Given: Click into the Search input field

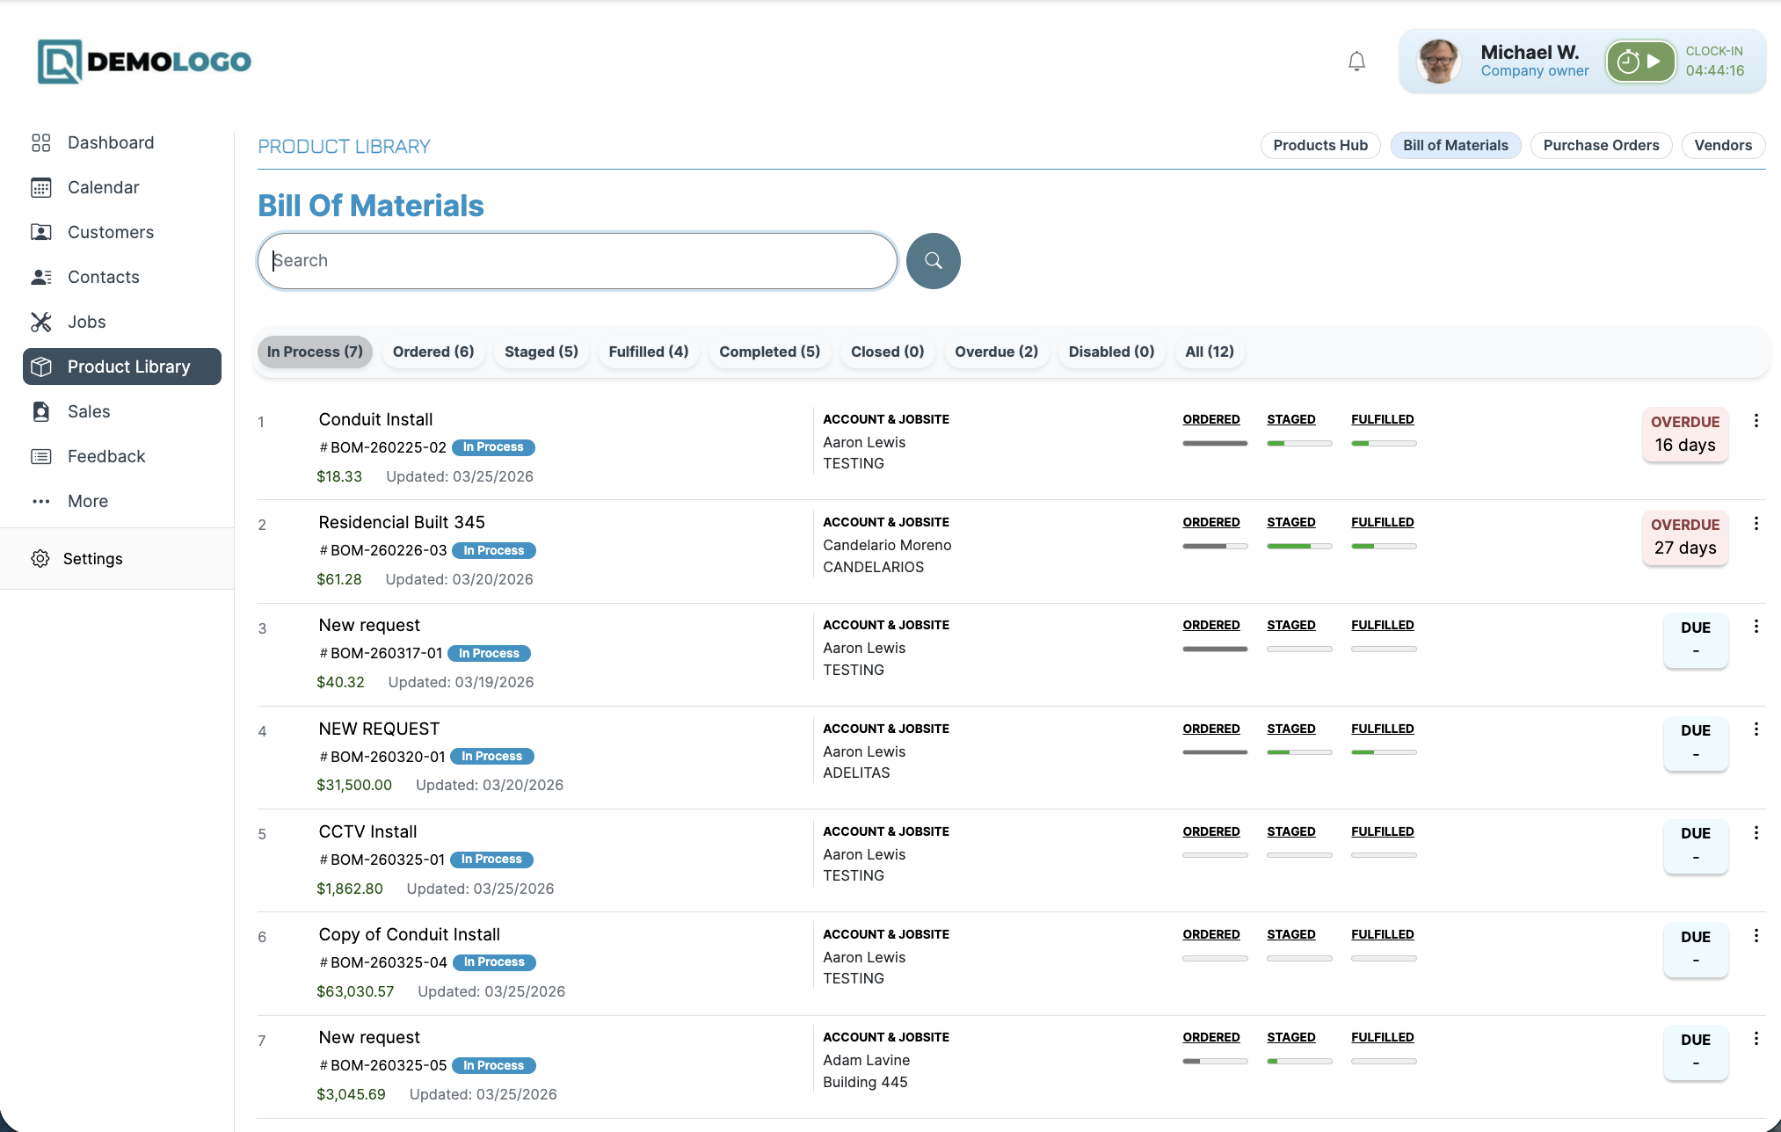Looking at the screenshot, I should [577, 261].
